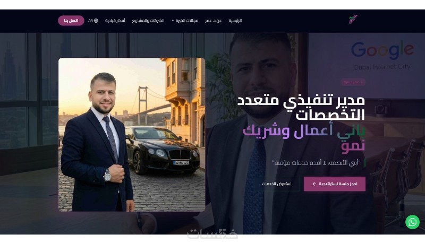The width and height of the screenshot is (425, 244).
Task: Click the Google Dubai Internet City logo
Action: (382, 56)
